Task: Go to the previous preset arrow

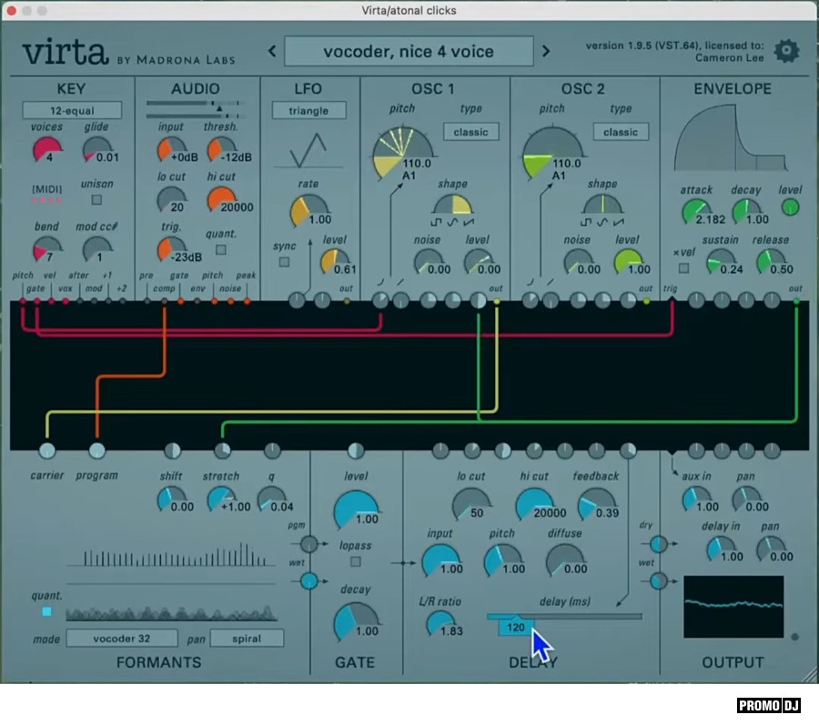Action: tap(272, 51)
